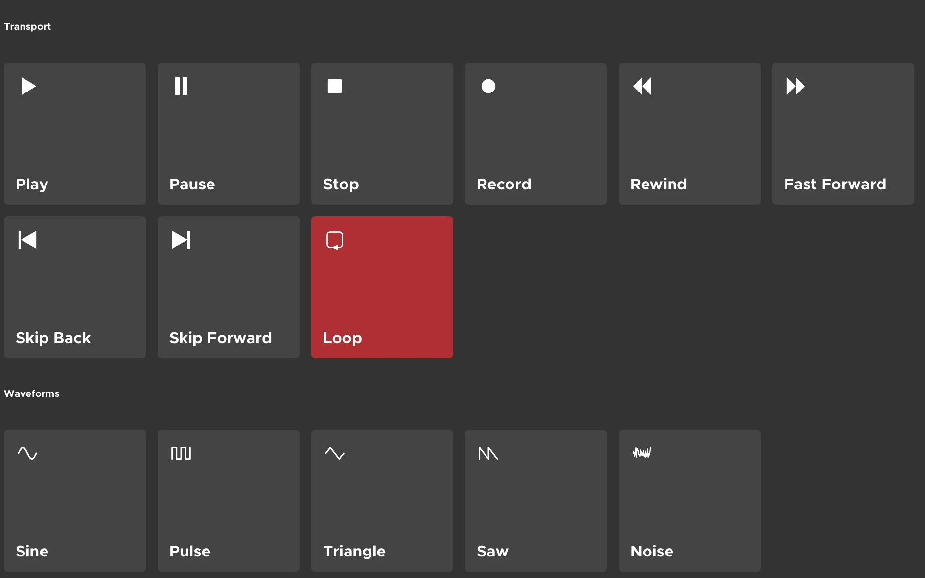This screenshot has height=578, width=925.
Task: Click the Skip Forward icon
Action: coord(181,240)
